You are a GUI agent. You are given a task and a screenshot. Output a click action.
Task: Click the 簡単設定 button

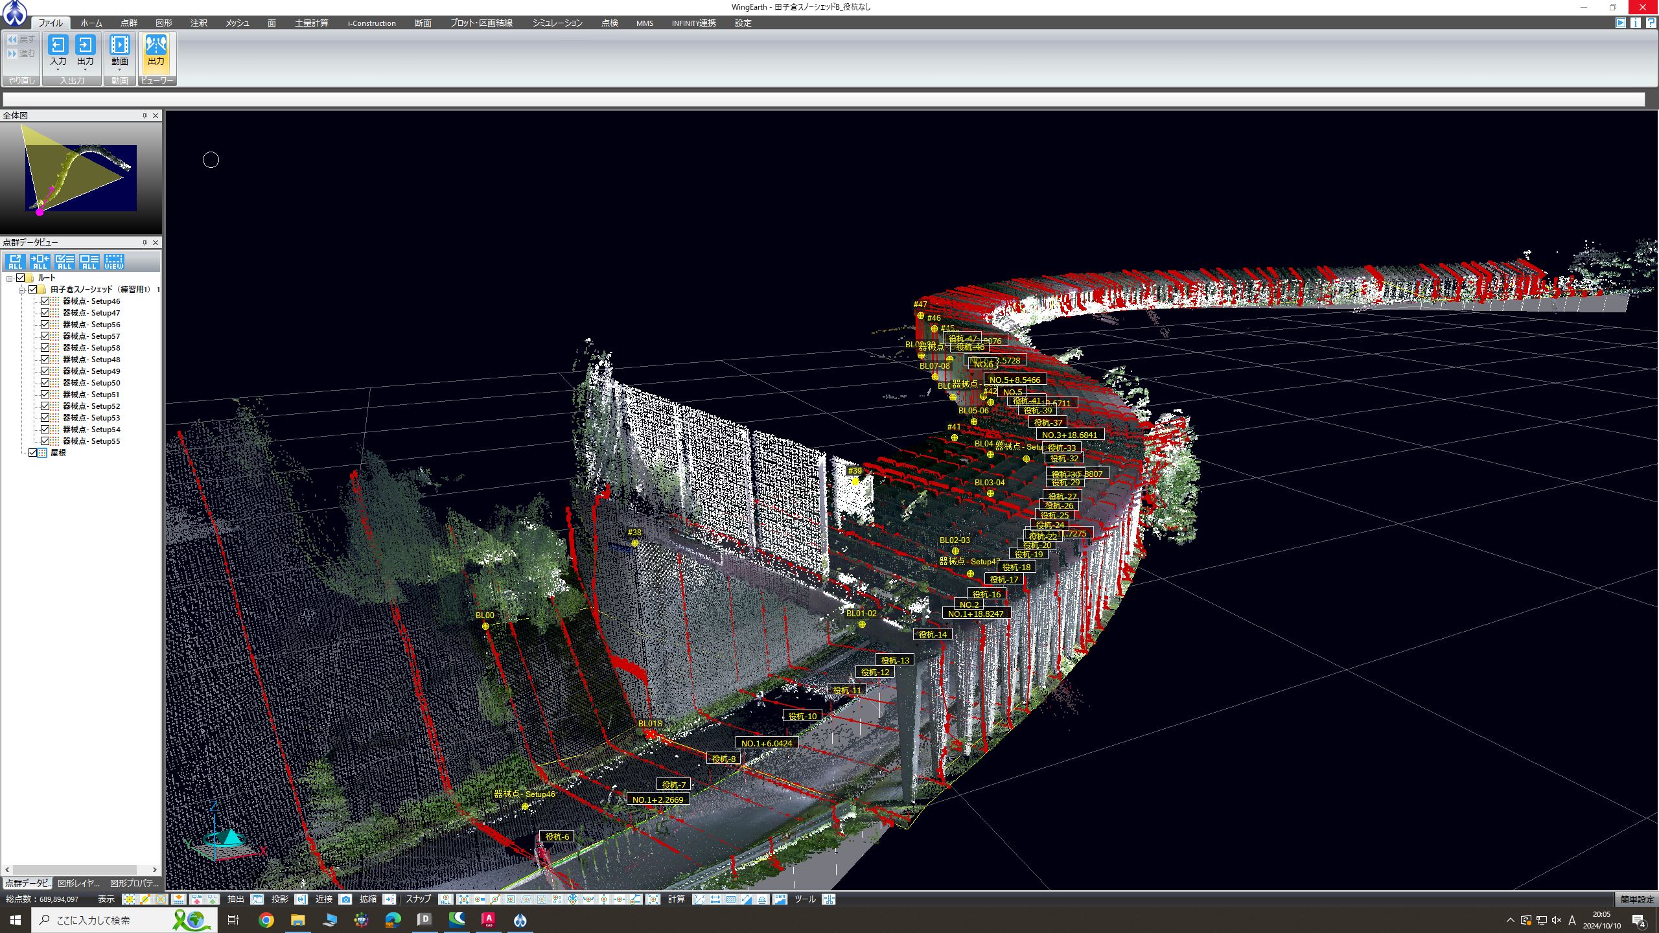click(1636, 899)
